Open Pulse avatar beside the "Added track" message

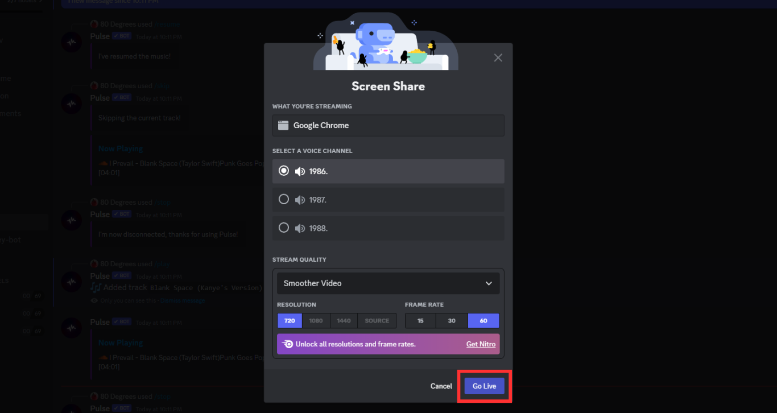pos(71,282)
